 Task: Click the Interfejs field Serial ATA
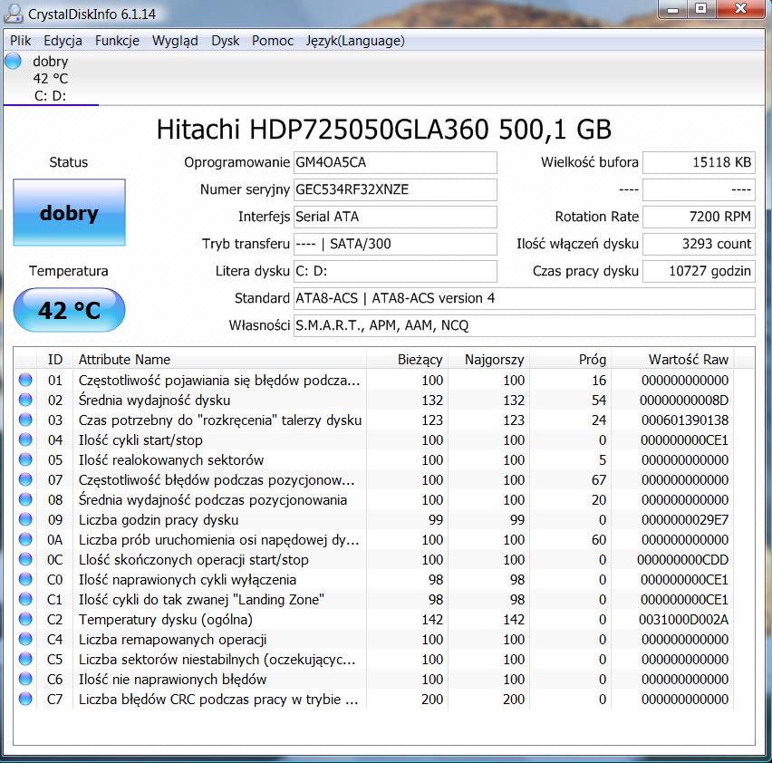tap(395, 217)
